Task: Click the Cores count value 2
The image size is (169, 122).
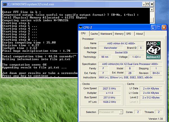Action: tap(138, 112)
